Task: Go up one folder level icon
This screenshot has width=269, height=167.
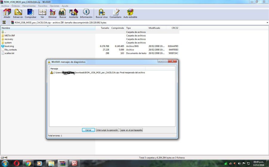Action: pos(4,22)
